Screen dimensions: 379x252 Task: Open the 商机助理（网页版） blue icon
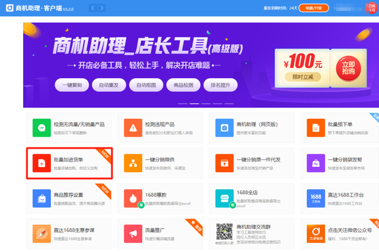[224, 128]
